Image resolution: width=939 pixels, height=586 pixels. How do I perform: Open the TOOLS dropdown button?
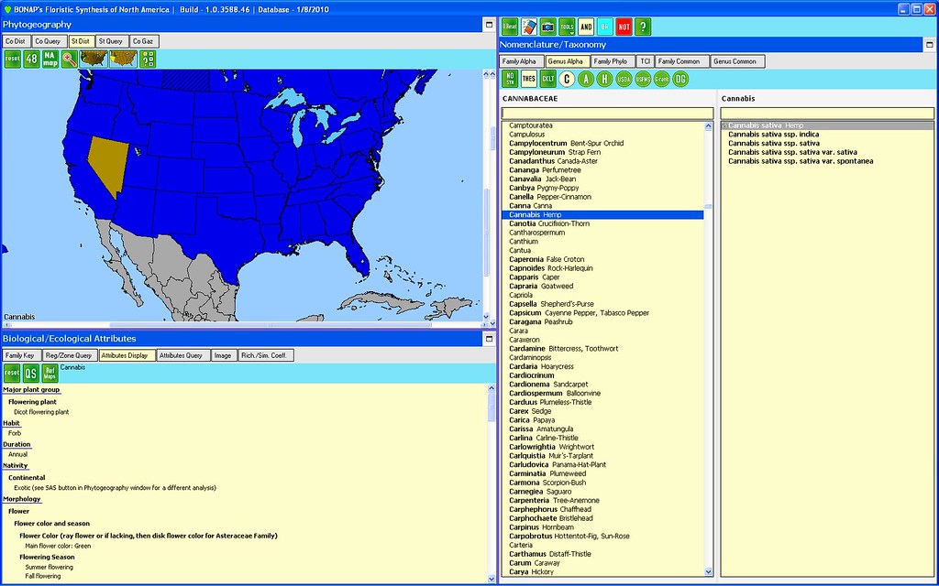pyautogui.click(x=567, y=27)
